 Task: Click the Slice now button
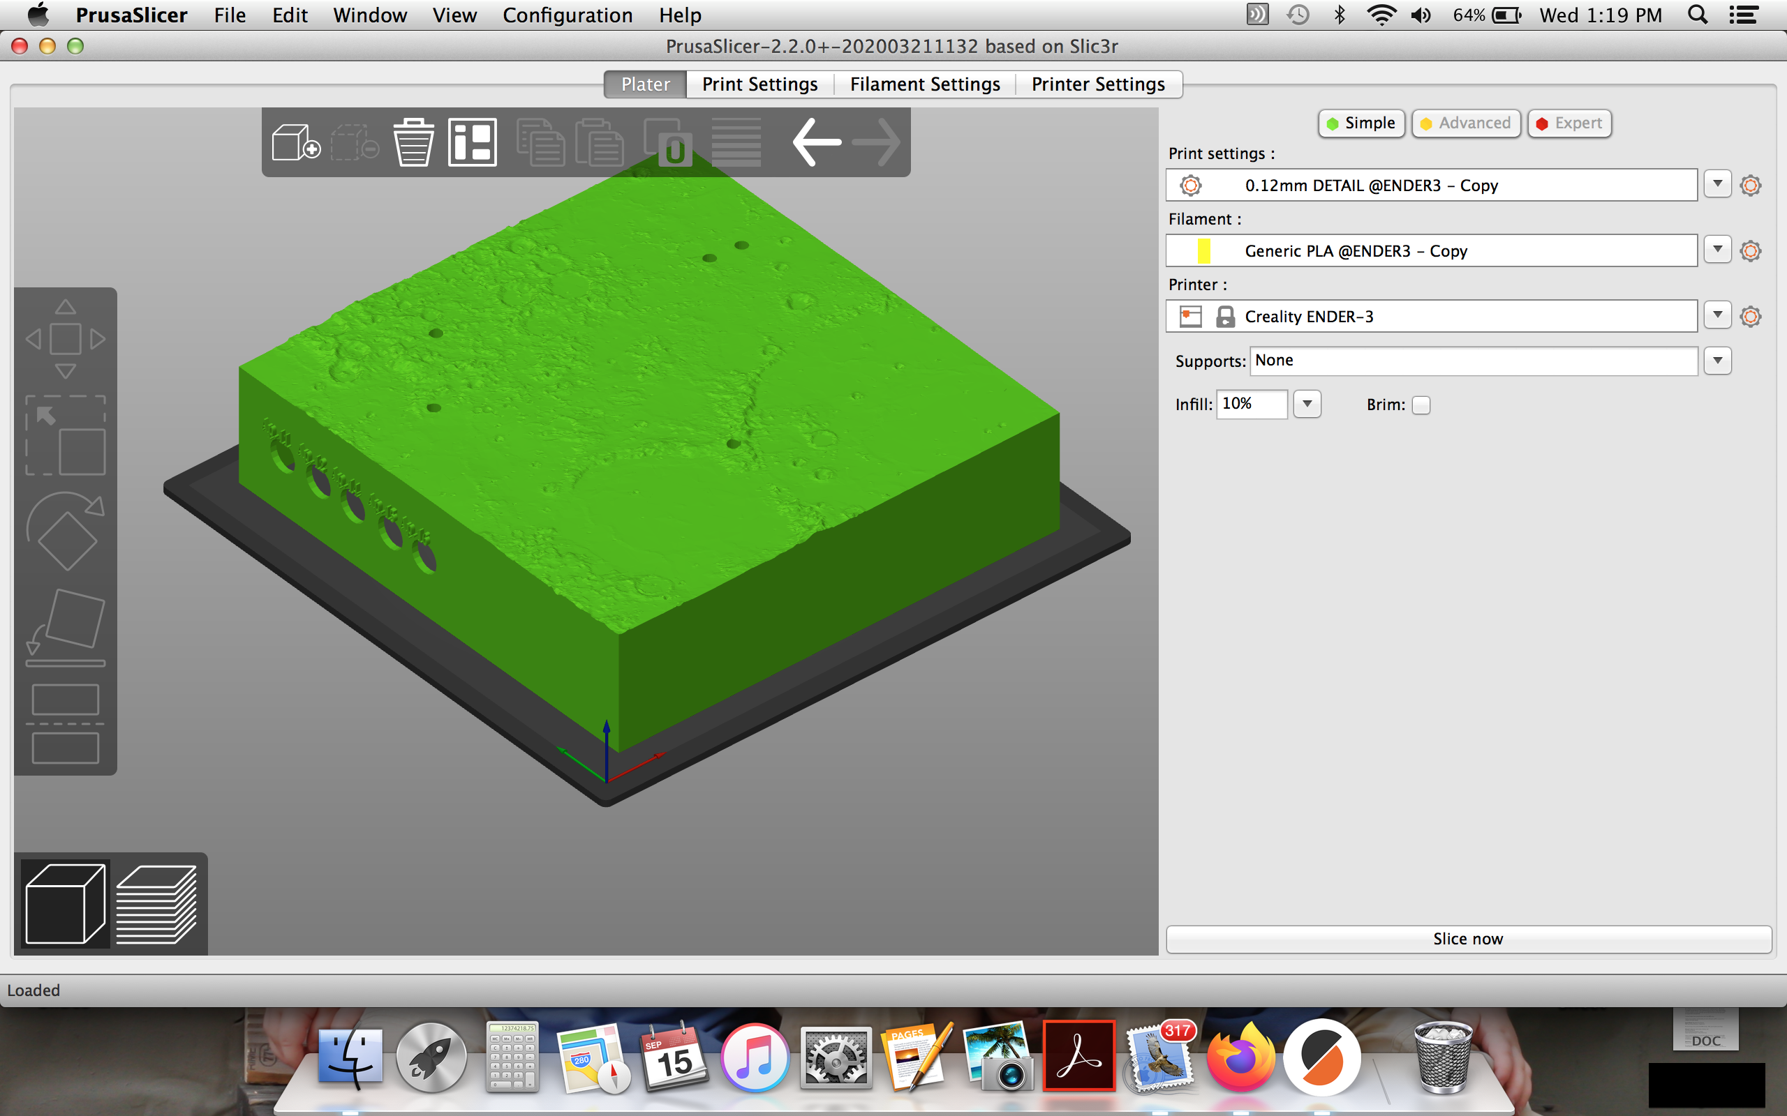1468,939
